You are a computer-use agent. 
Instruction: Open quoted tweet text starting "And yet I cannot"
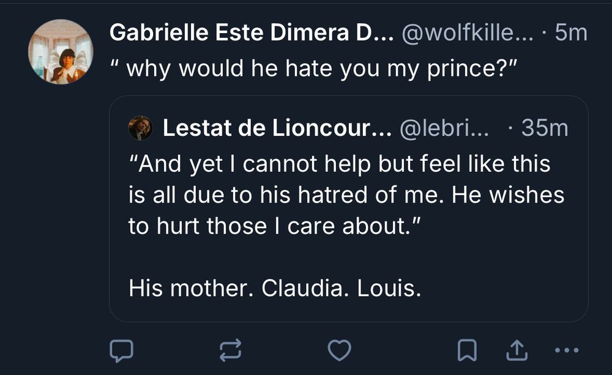click(x=340, y=165)
